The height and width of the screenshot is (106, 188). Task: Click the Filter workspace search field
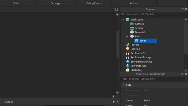click(x=153, y=14)
